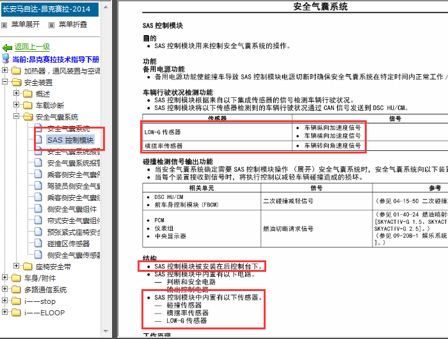
Task: Open the 碰撞区传感器 tree item
Action: click(68, 244)
